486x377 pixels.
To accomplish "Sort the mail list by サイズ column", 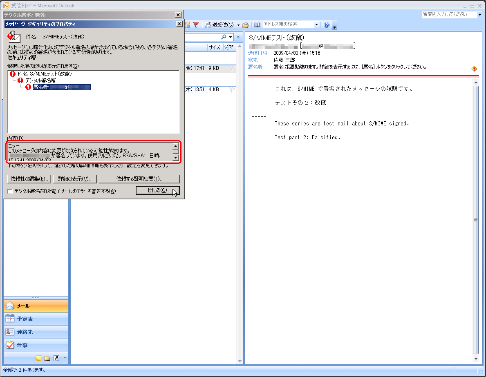I will tap(215, 47).
